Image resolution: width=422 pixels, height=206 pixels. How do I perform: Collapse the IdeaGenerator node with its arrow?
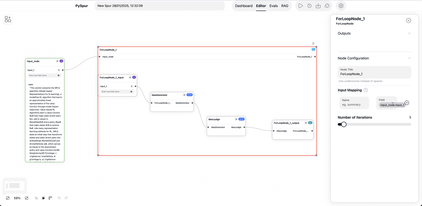(x=184, y=95)
